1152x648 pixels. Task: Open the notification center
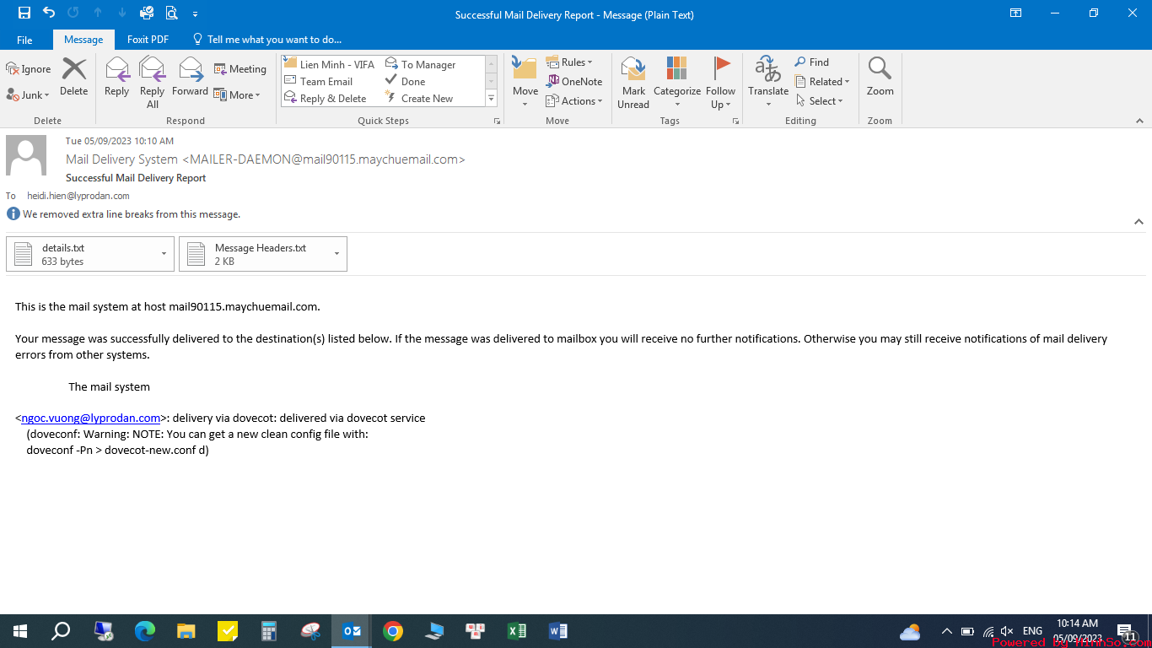(x=1126, y=631)
